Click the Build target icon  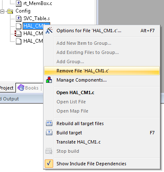(49, 132)
